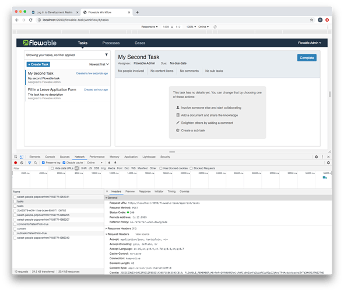Click the inspect element picker icon
The image size is (344, 292).
point(16,157)
